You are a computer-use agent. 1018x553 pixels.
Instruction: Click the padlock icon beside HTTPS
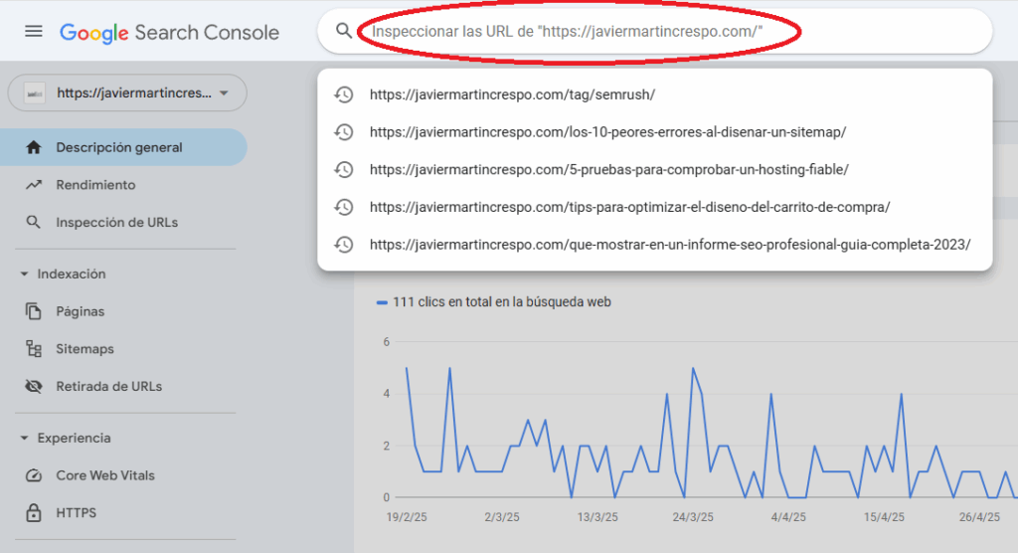click(34, 512)
